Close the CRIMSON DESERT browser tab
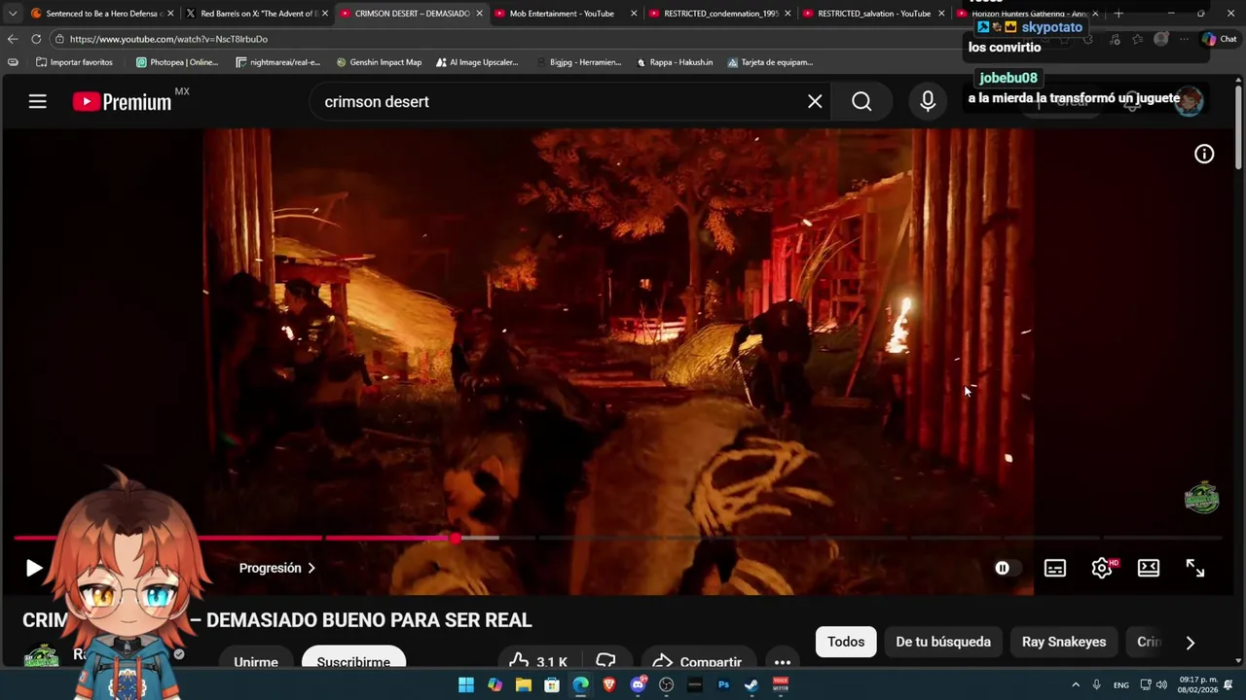This screenshot has width=1246, height=700. click(479, 14)
